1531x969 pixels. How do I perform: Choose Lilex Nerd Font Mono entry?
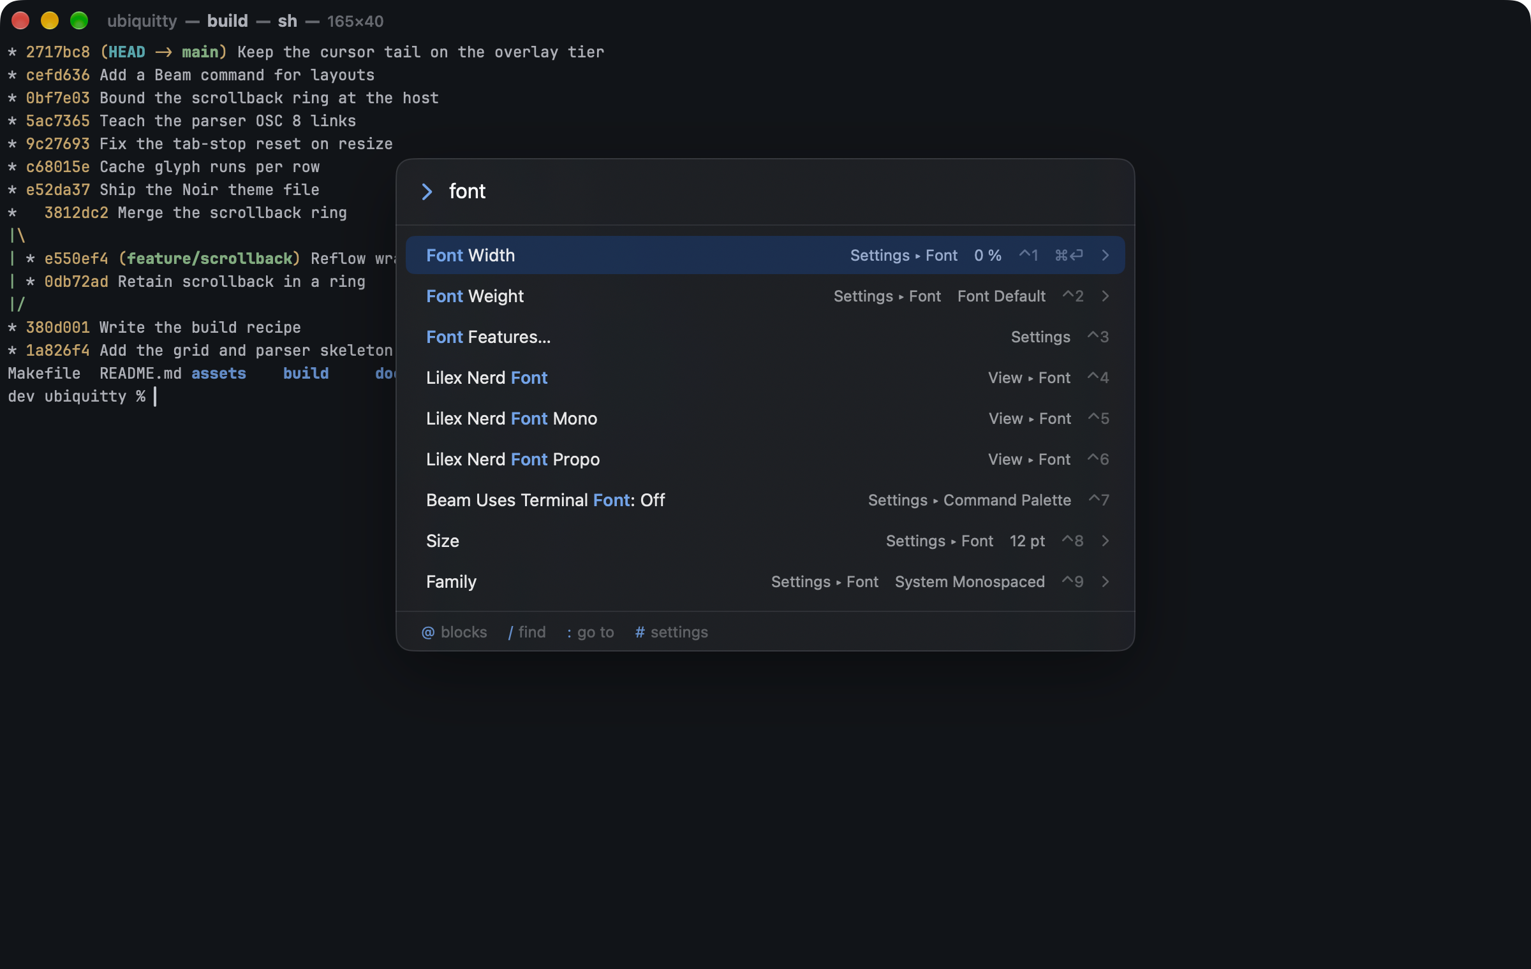click(765, 418)
